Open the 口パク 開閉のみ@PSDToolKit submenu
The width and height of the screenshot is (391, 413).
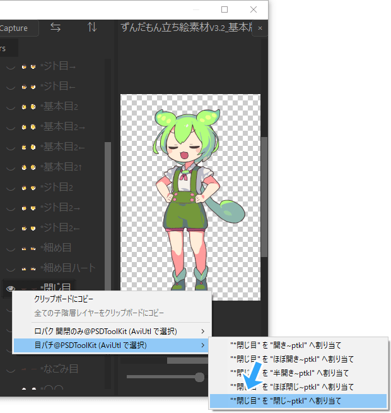(x=112, y=332)
